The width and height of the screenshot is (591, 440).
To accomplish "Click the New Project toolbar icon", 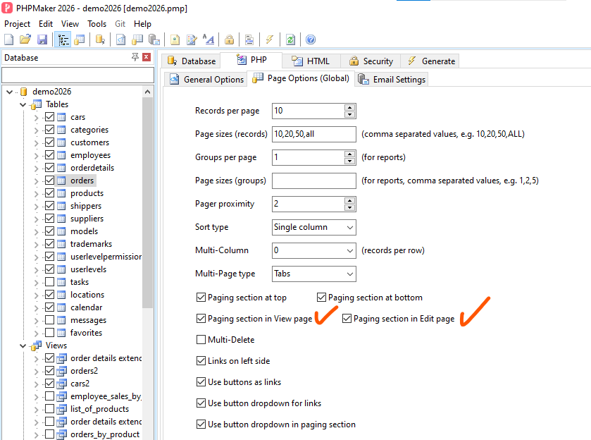I will click(9, 40).
